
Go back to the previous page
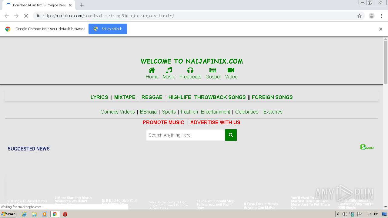(x=7, y=16)
